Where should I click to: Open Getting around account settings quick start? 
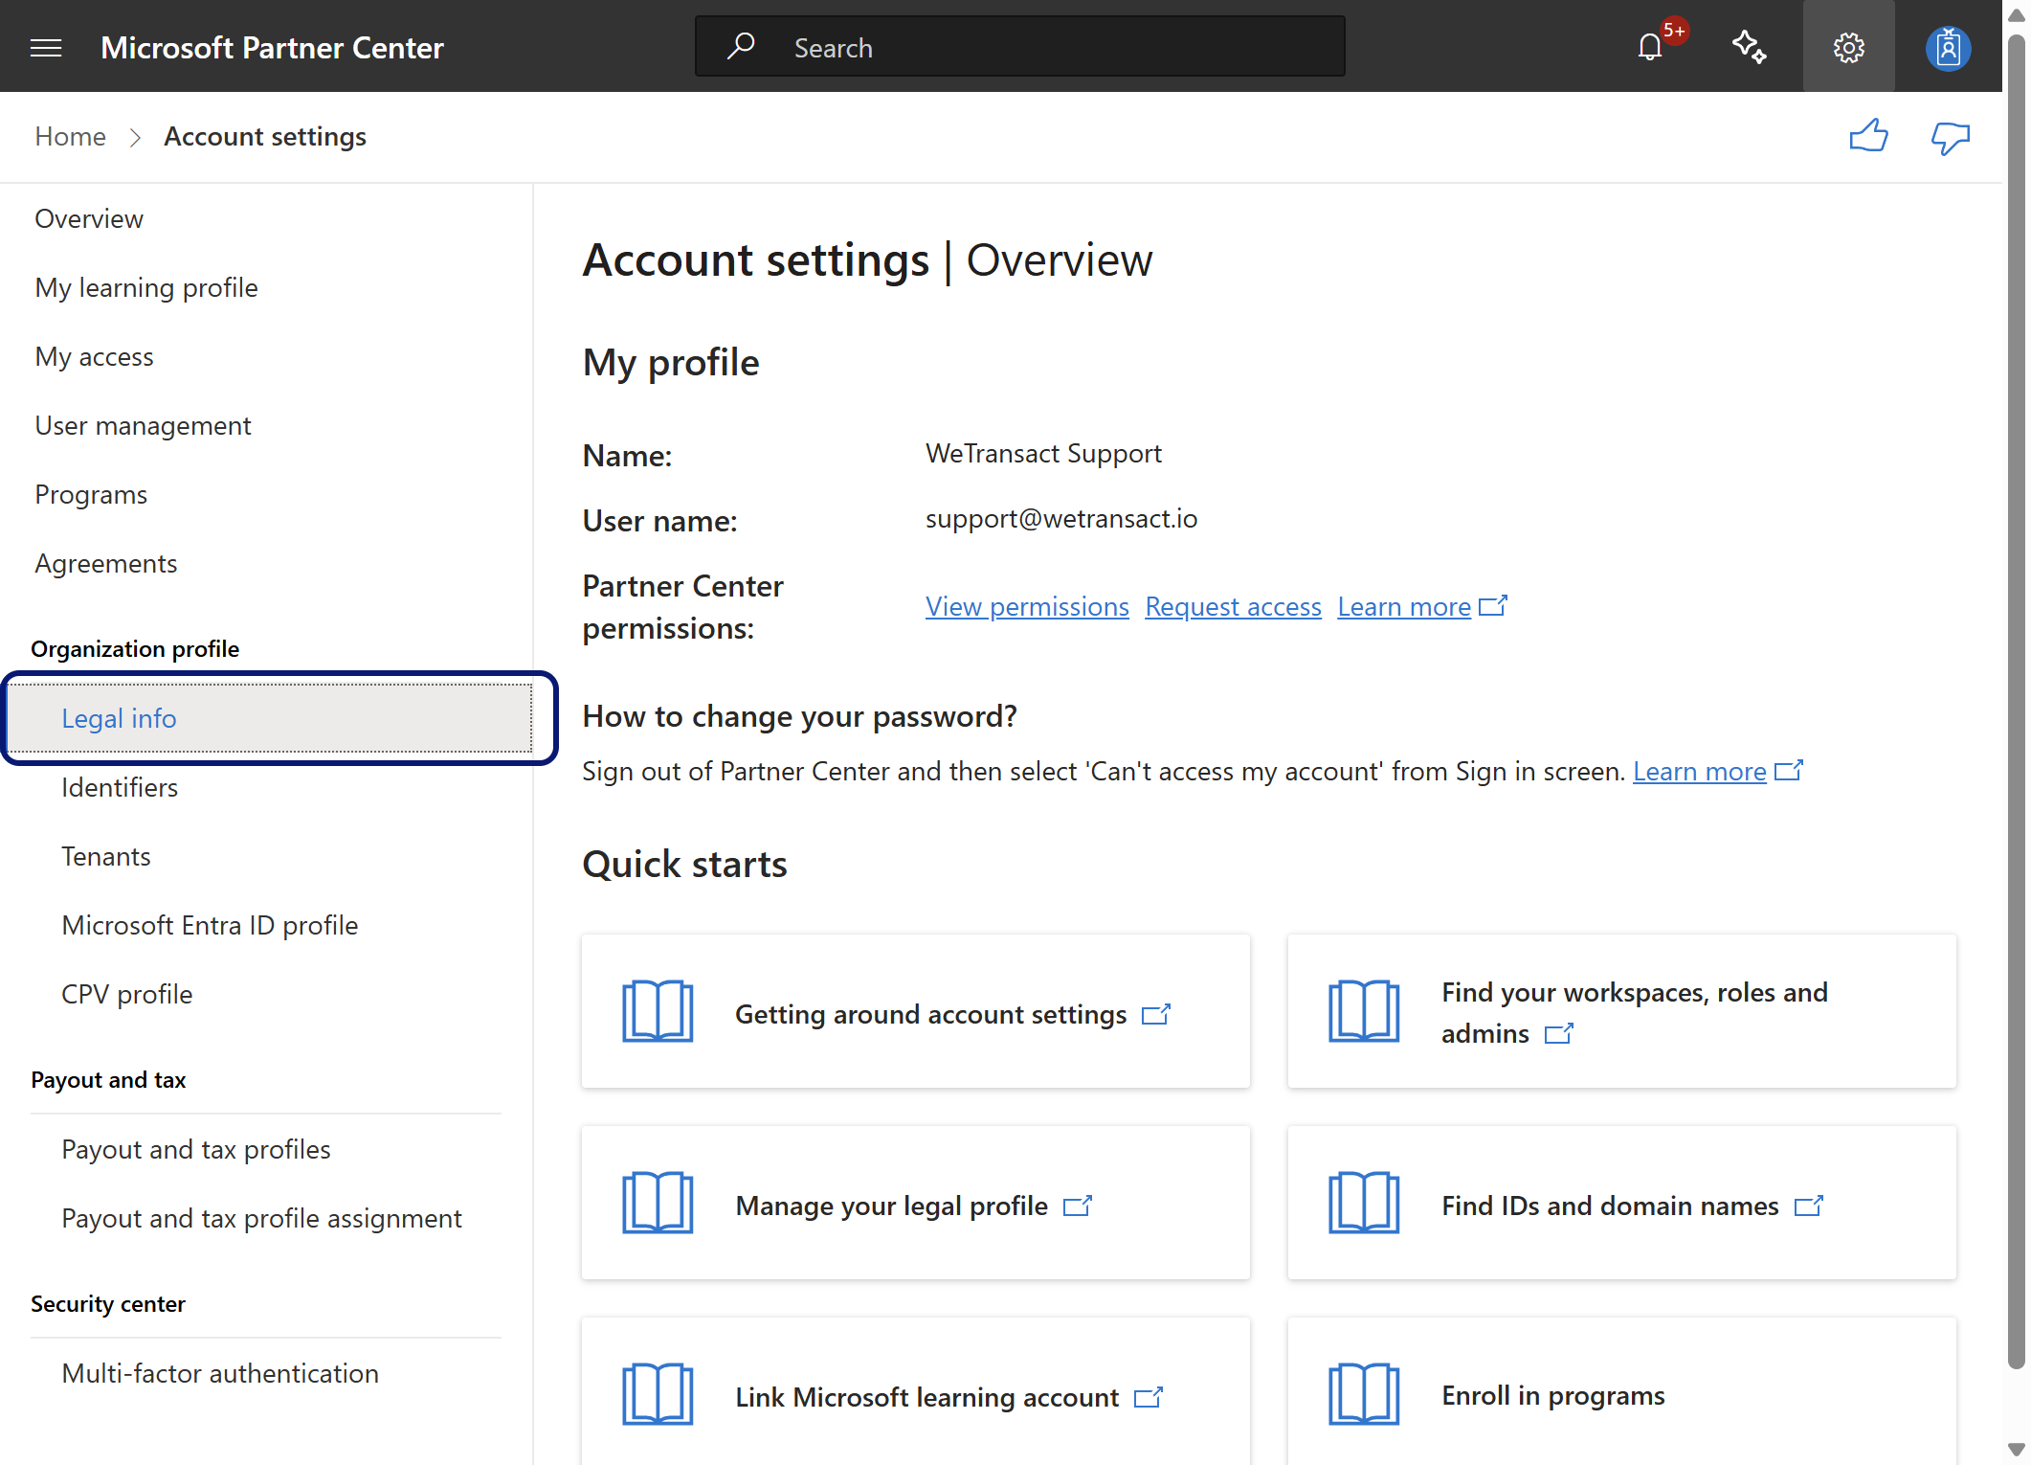click(915, 1011)
